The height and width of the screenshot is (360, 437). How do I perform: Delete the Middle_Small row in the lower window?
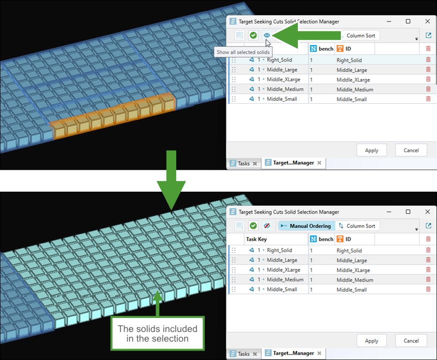pos(428,289)
